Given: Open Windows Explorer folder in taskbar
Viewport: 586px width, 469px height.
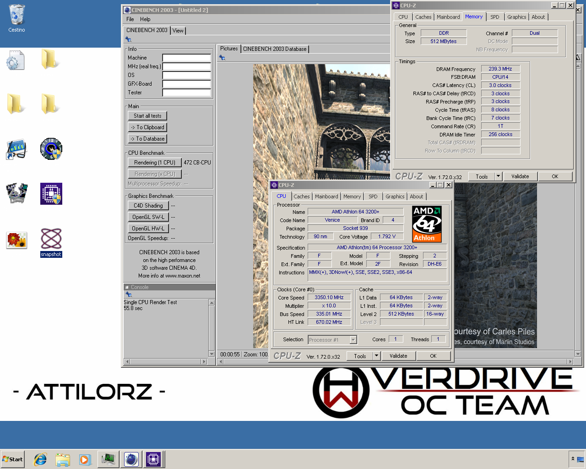Looking at the screenshot, I should [x=63, y=459].
